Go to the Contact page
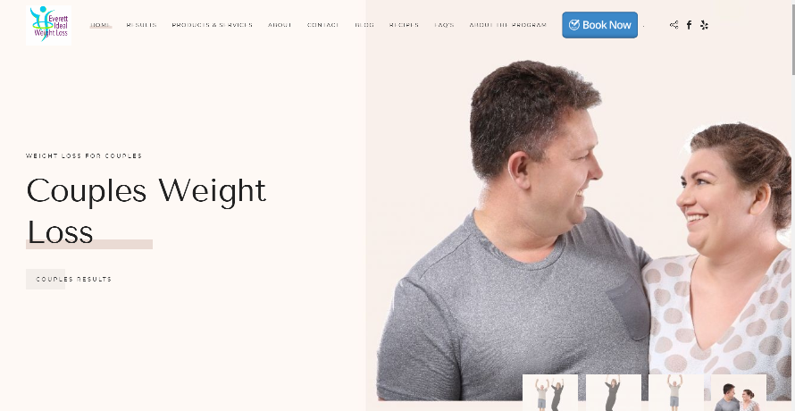Screen dimensions: 795x411 (x=323, y=25)
